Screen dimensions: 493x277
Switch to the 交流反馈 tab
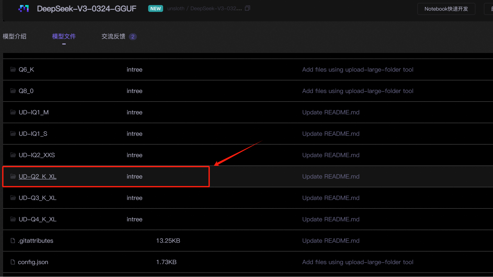coord(113,36)
